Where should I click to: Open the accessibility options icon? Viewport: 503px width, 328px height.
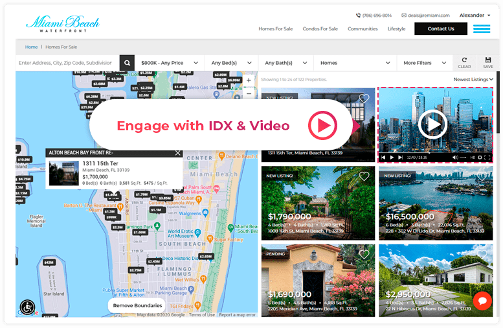pos(28,307)
